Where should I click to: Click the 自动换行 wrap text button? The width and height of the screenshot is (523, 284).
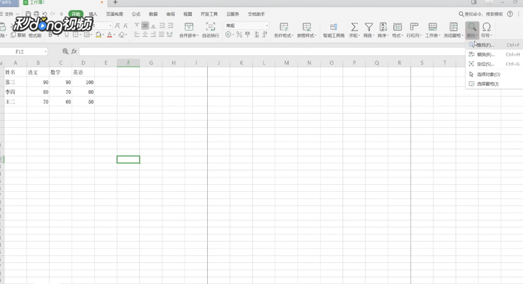point(210,30)
